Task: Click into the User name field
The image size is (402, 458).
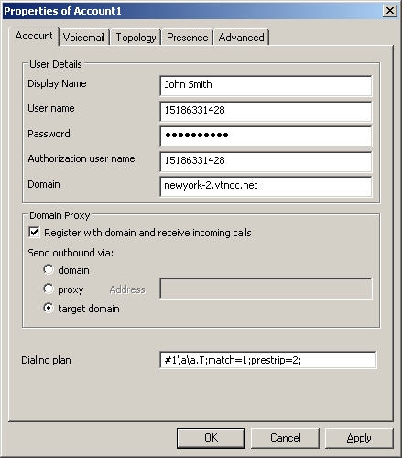Action: (x=266, y=111)
